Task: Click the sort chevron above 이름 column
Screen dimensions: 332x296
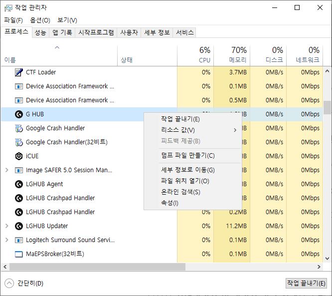Action: click(x=57, y=47)
